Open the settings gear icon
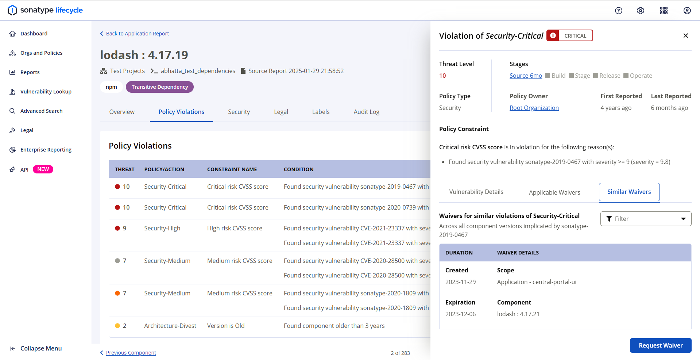The height and width of the screenshot is (360, 700). pyautogui.click(x=641, y=11)
